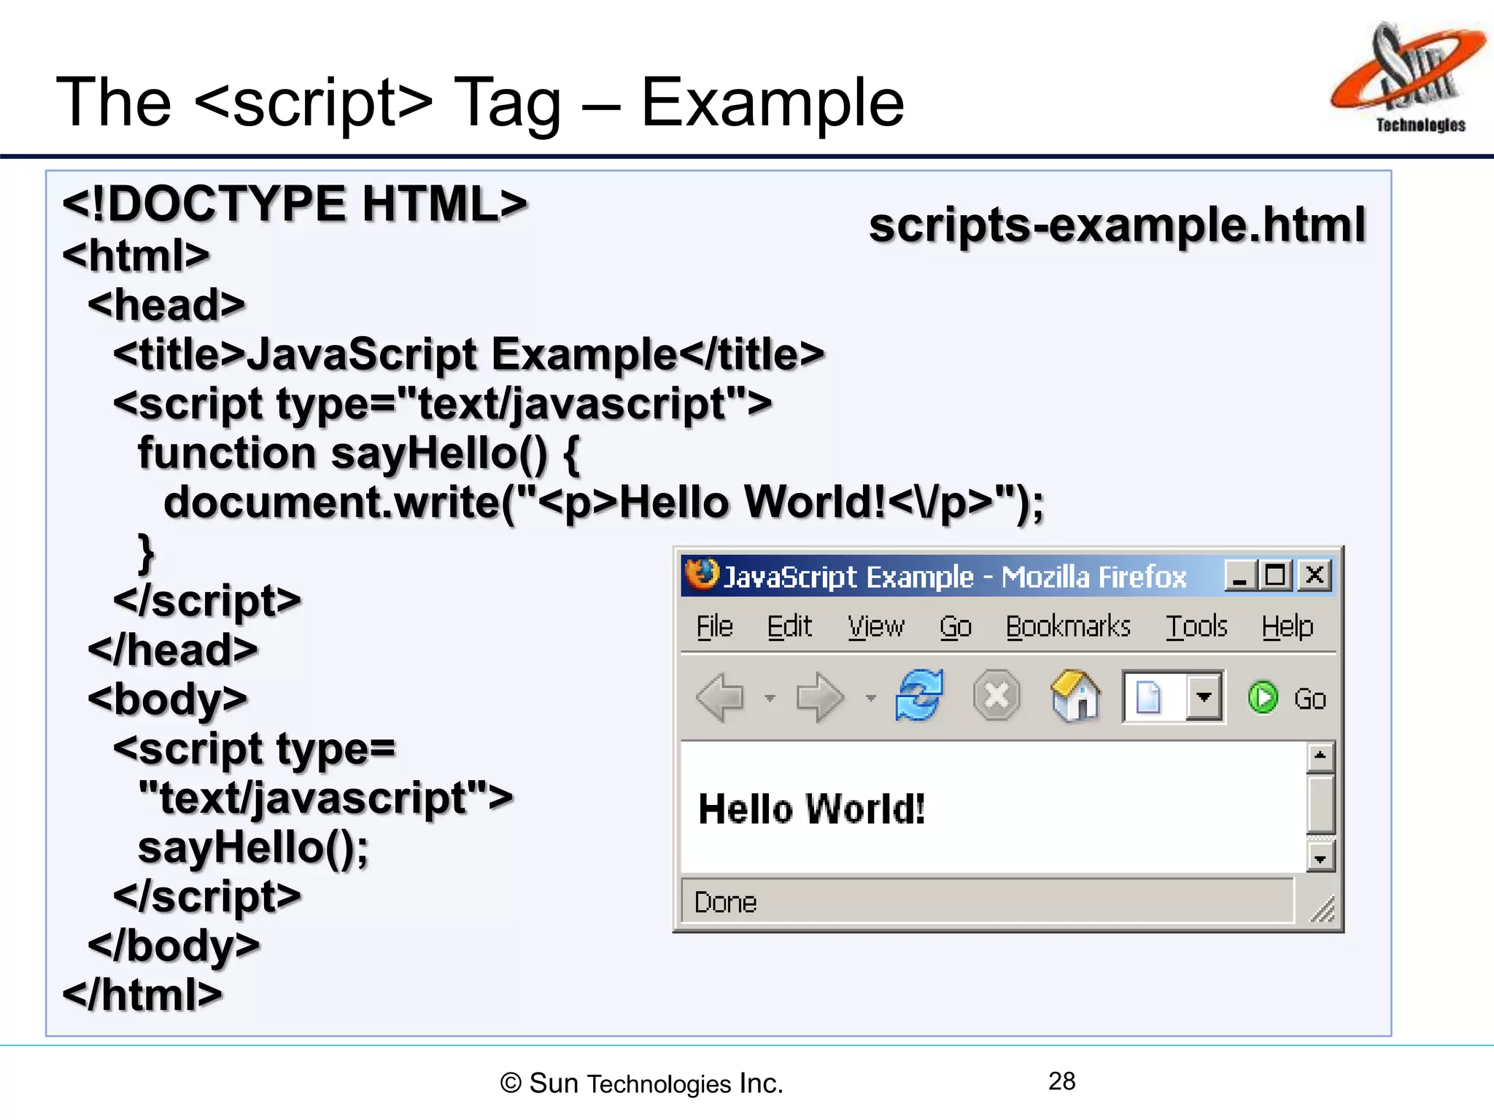Open the Tools menu
1494x1120 pixels.
(x=1196, y=626)
